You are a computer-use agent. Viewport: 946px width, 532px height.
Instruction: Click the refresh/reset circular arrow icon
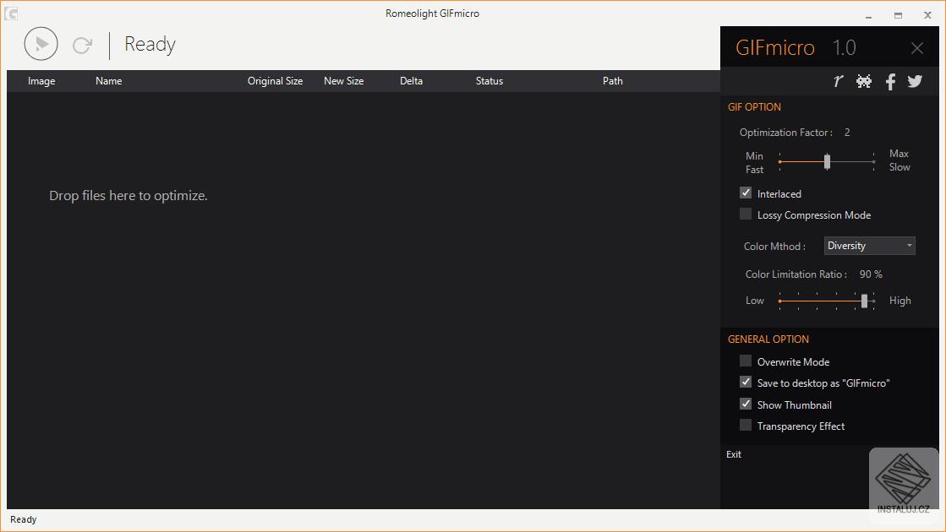pyautogui.click(x=82, y=45)
